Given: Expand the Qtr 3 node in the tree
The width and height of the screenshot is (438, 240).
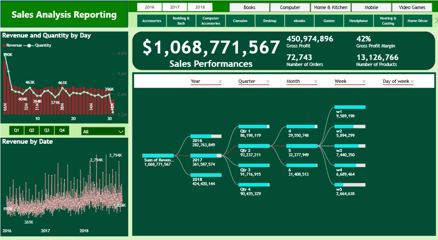Looking at the screenshot, I should pyautogui.click(x=254, y=165).
